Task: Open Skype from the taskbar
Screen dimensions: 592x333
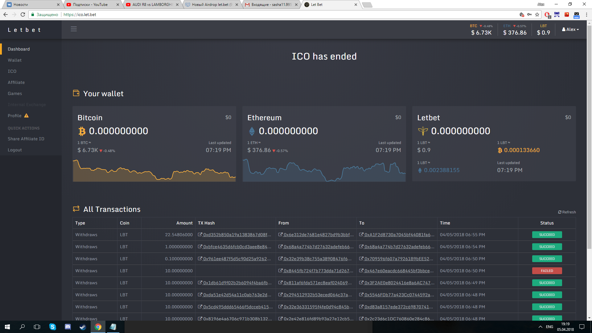Action: 53,327
